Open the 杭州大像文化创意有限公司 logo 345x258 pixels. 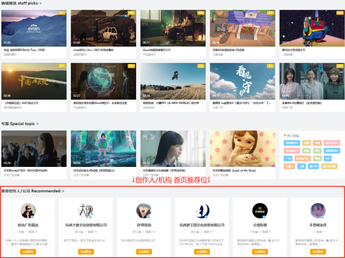[x=86, y=211]
